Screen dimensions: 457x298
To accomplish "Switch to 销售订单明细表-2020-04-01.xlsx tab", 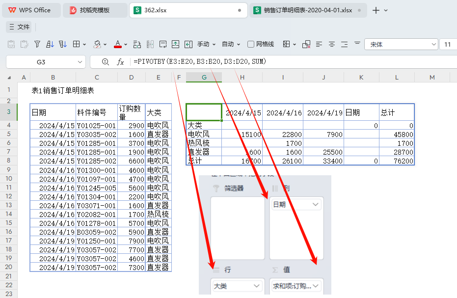I will (308, 10).
